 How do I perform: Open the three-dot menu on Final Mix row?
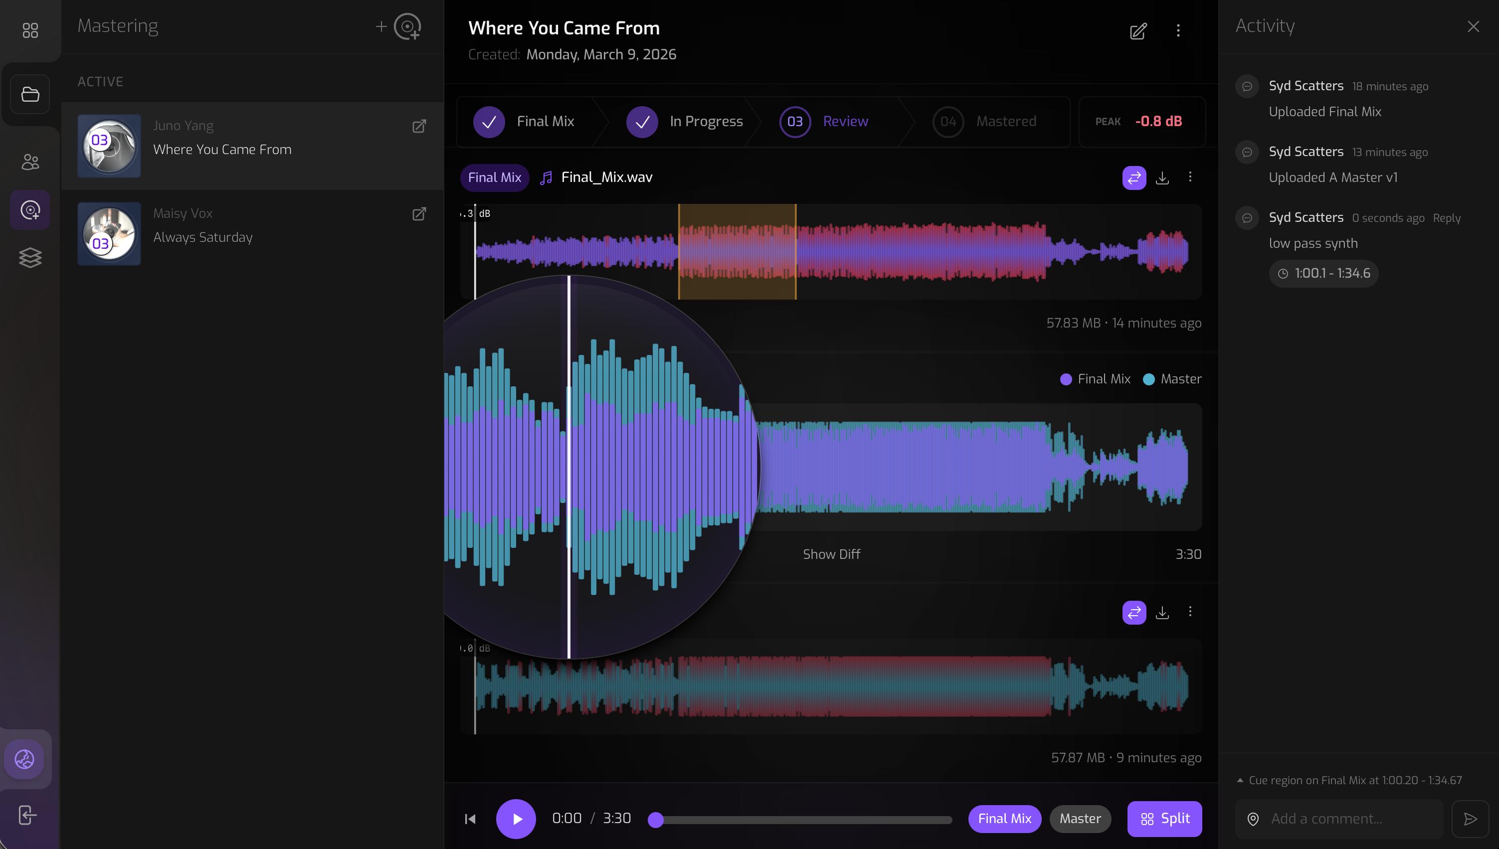click(x=1190, y=176)
